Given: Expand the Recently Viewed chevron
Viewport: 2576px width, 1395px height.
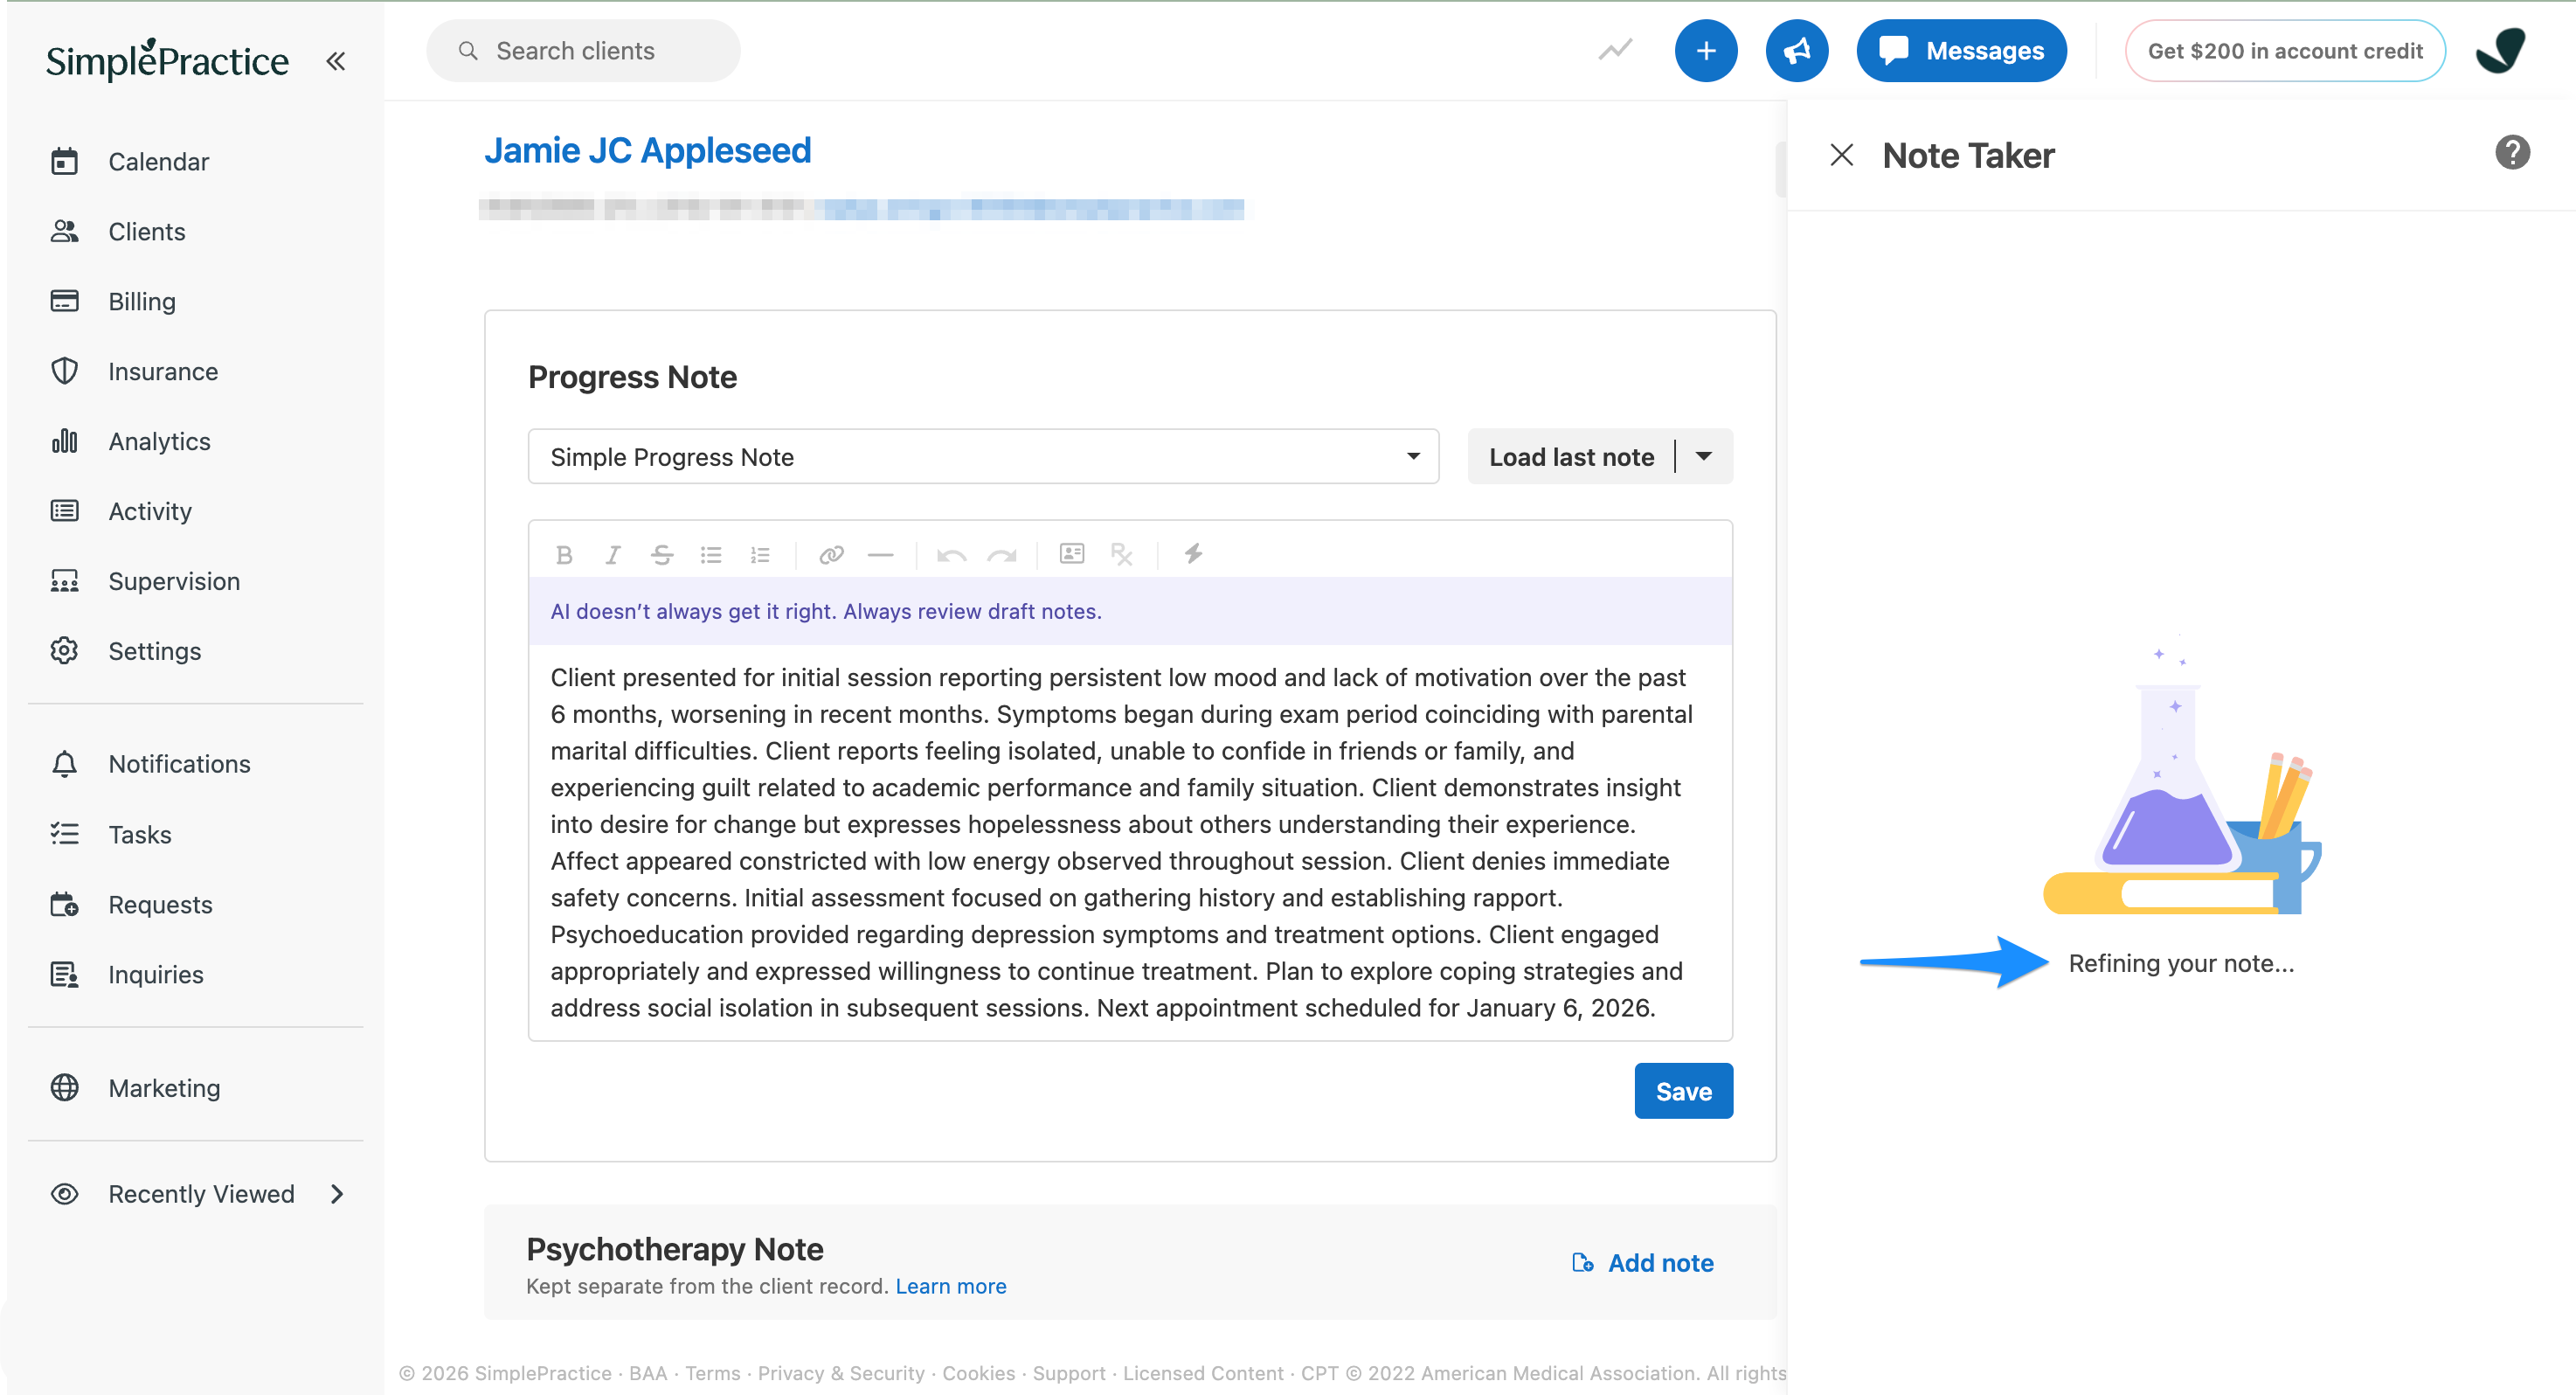Looking at the screenshot, I should [x=337, y=1194].
